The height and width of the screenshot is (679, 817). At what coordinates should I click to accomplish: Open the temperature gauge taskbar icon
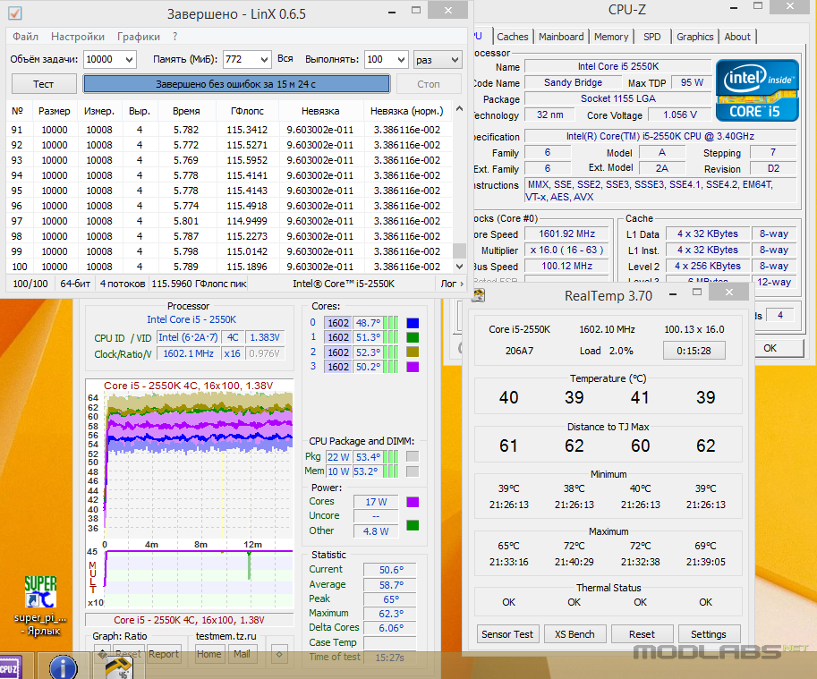pyautogui.click(x=119, y=667)
